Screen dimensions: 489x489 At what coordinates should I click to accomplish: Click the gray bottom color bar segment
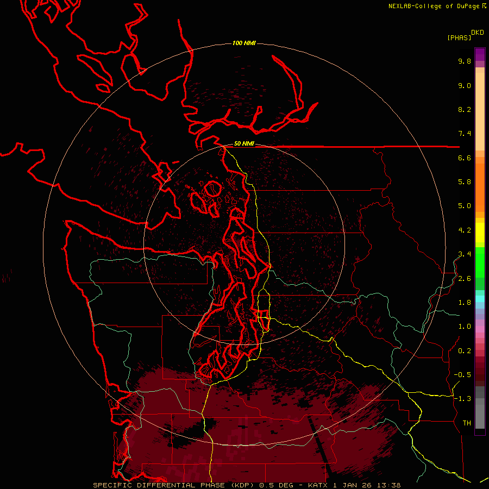(480, 416)
